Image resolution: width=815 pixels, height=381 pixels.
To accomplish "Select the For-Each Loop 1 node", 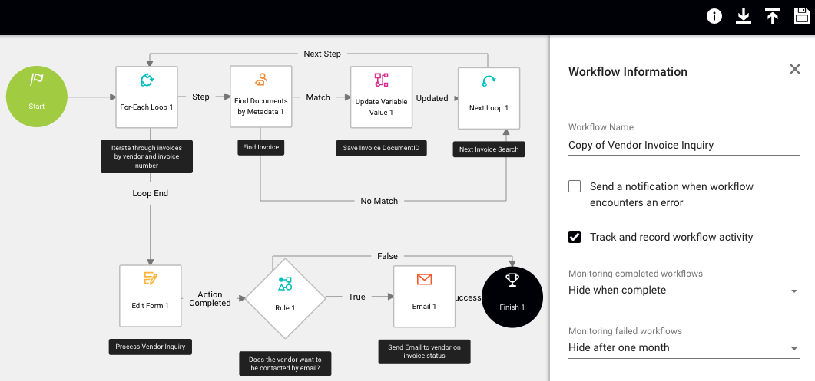I will (147, 97).
